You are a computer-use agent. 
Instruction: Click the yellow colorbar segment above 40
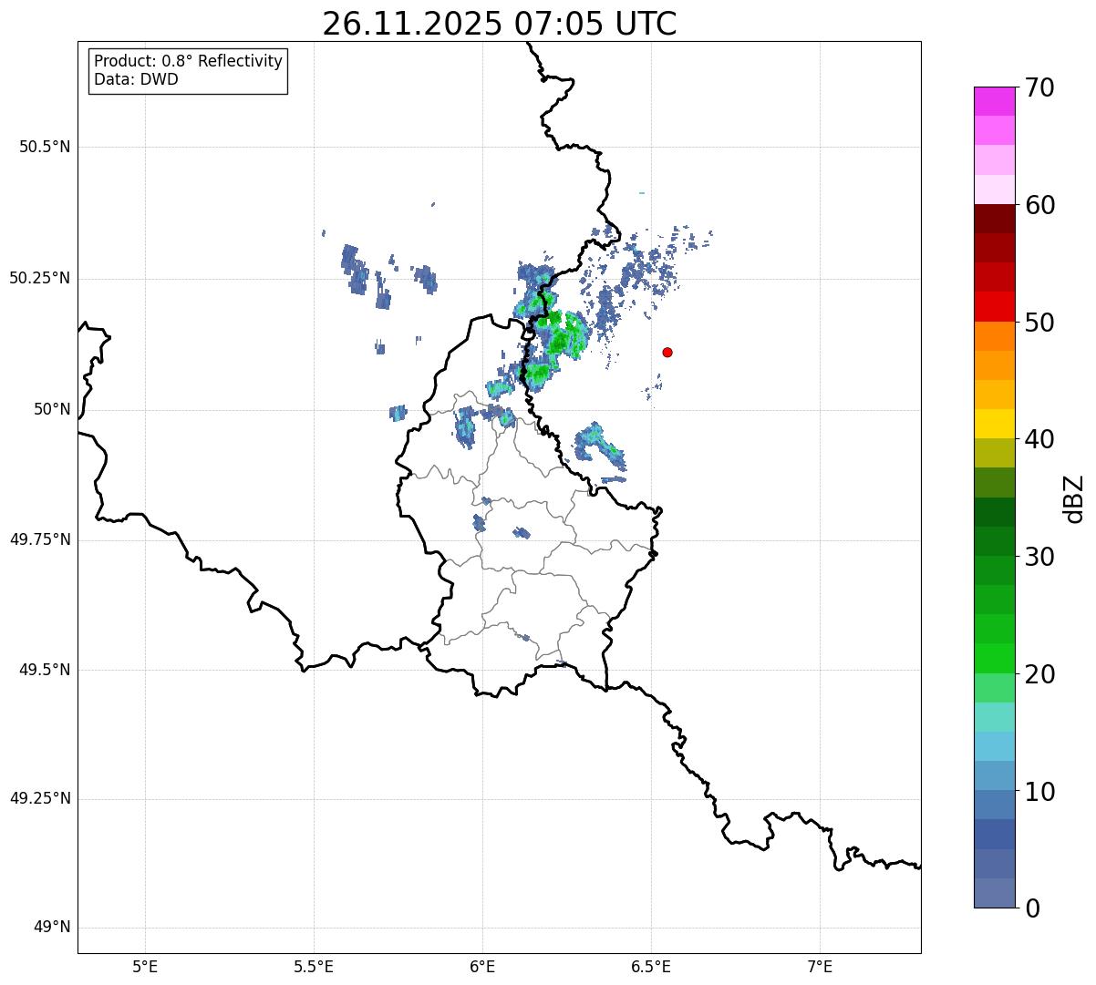coord(994,424)
